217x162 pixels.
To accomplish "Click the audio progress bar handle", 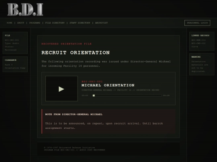I will click(94, 96).
